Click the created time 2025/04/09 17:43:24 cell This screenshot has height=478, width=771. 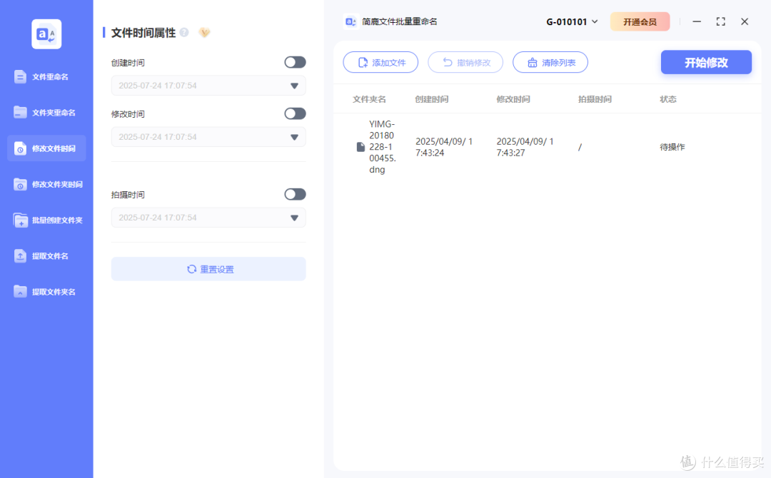click(444, 147)
